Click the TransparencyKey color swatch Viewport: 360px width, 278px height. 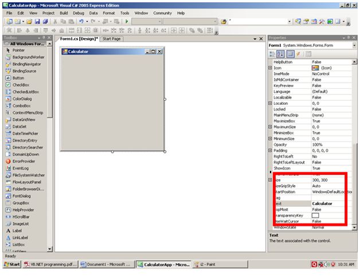click(315, 216)
